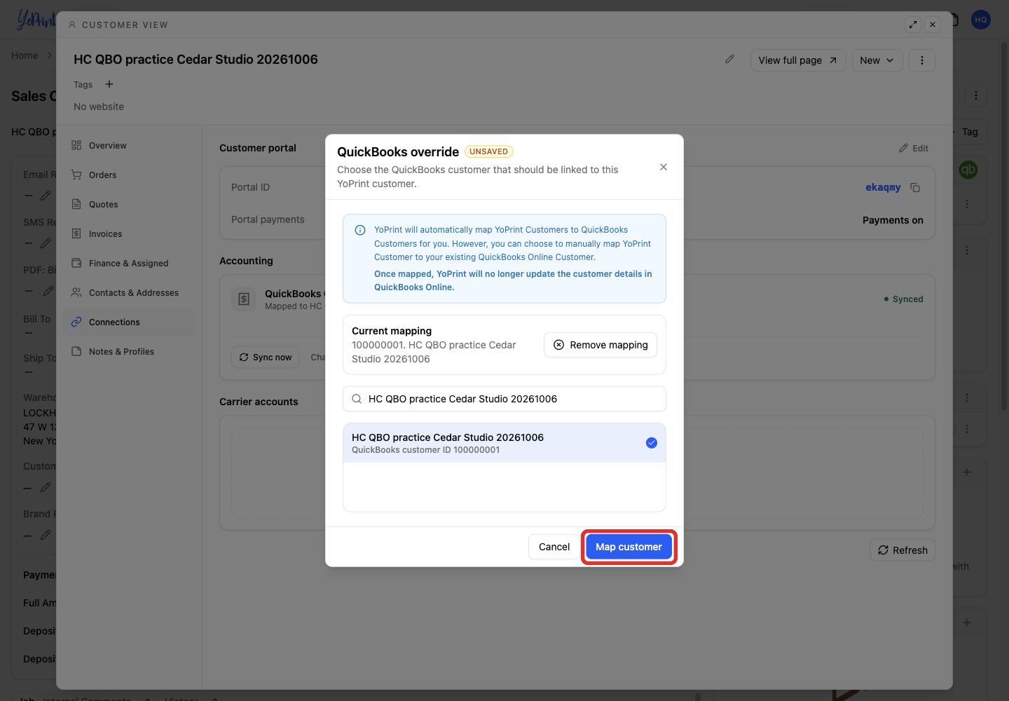
Task: Add a tag with the plus icon
Action: (109, 84)
